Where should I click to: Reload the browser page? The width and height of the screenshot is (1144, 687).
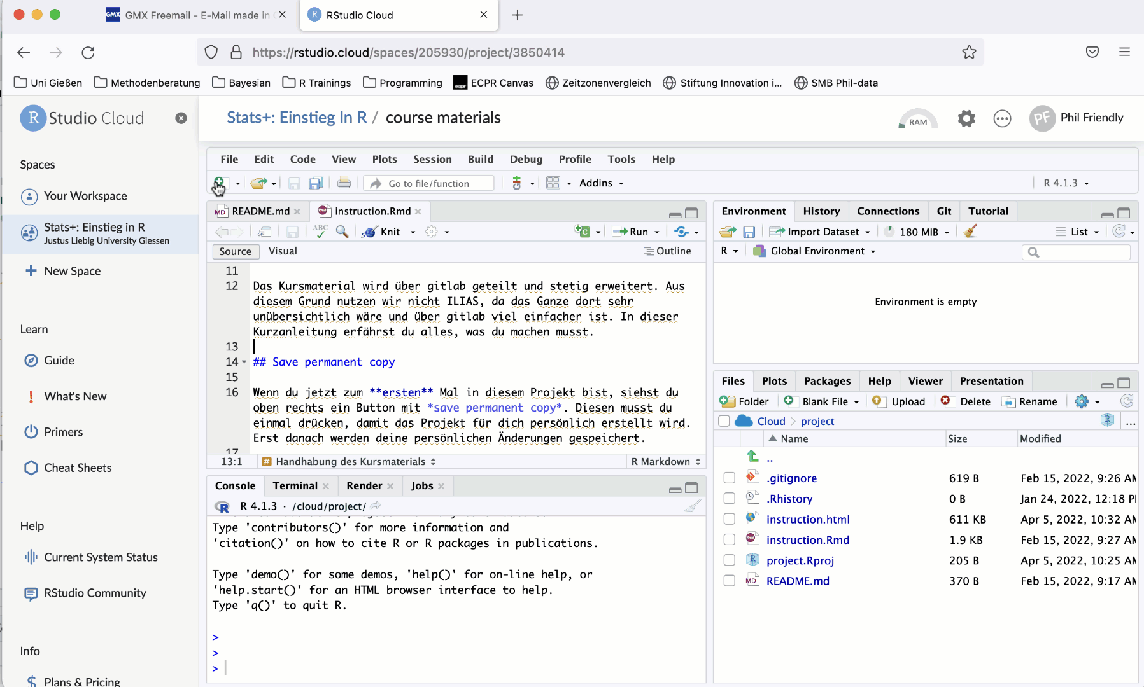88,52
